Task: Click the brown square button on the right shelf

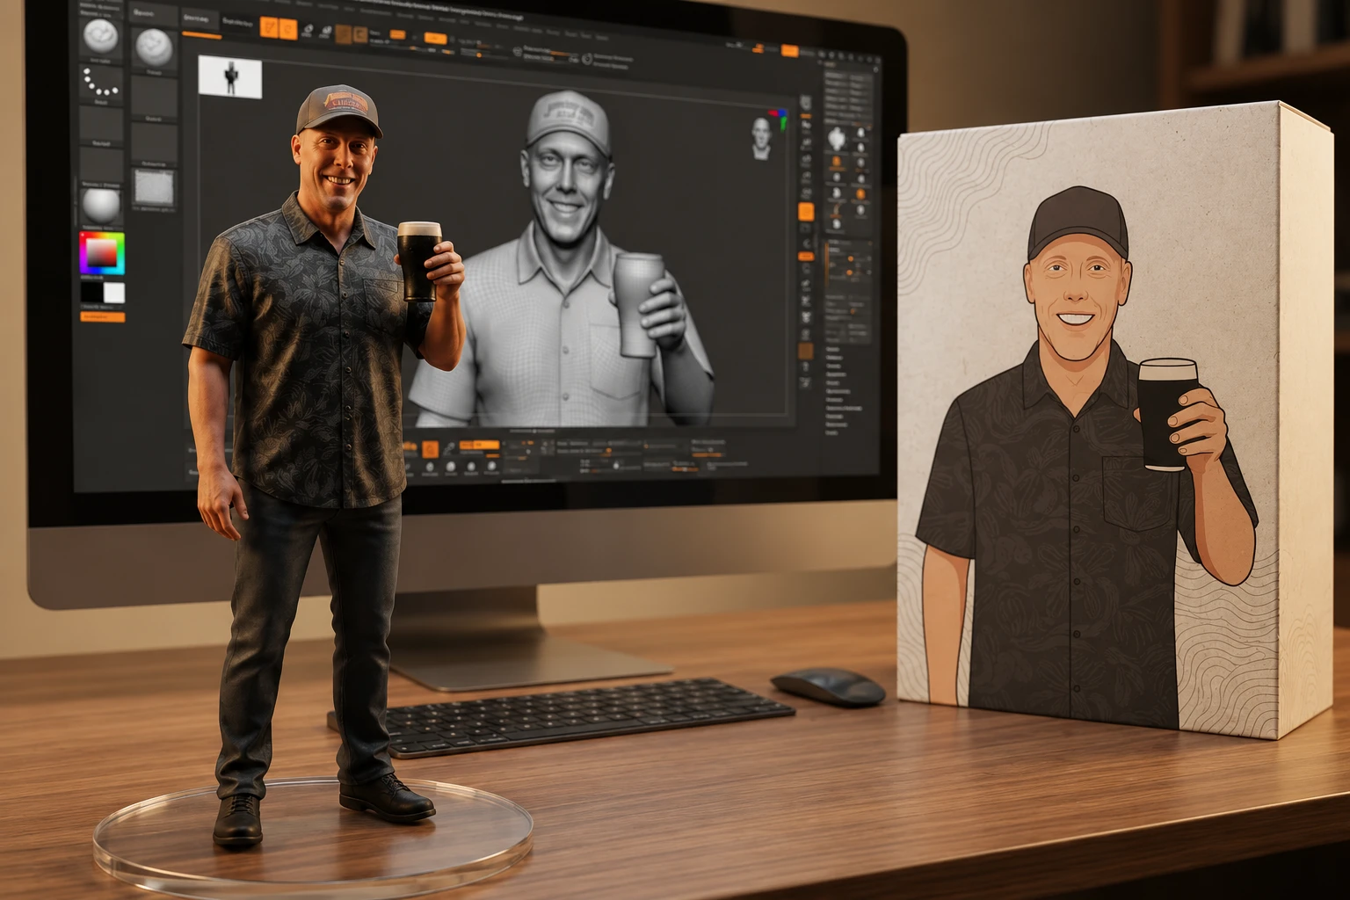Action: click(x=806, y=352)
